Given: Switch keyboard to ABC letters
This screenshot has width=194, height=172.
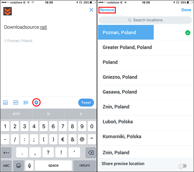Looking at the screenshot, I should coord(6,165).
